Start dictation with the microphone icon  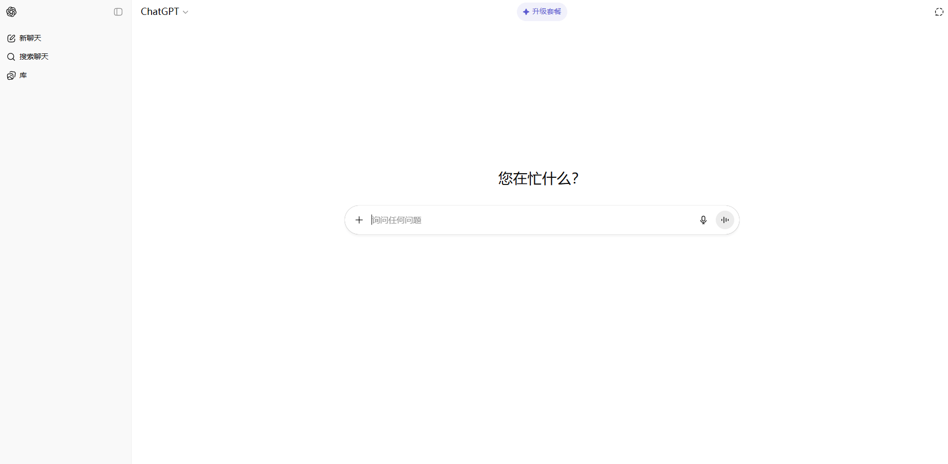tap(703, 220)
